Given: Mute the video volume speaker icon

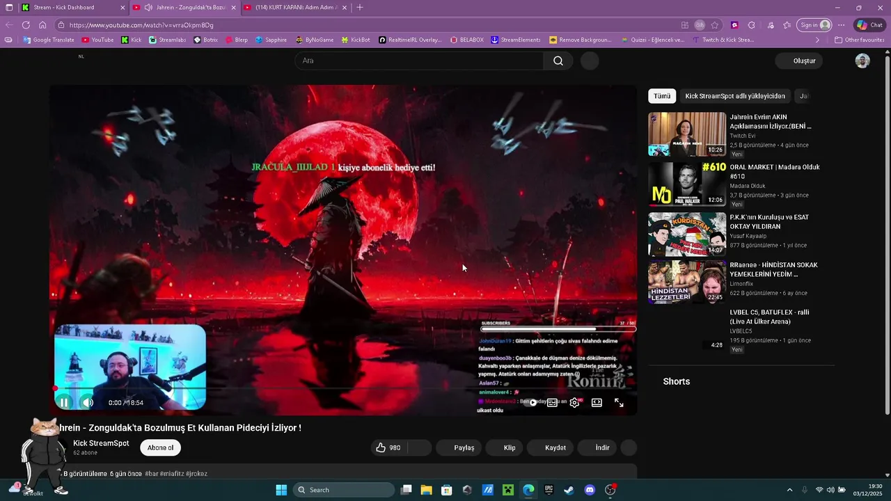Looking at the screenshot, I should pyautogui.click(x=87, y=402).
